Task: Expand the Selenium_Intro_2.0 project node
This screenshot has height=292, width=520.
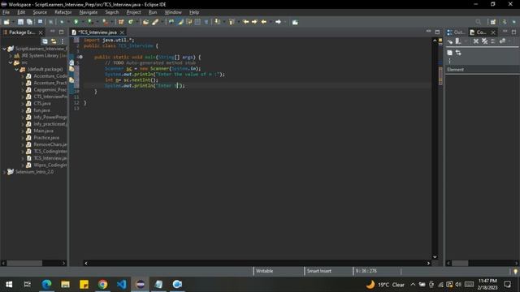Action: tap(4, 172)
